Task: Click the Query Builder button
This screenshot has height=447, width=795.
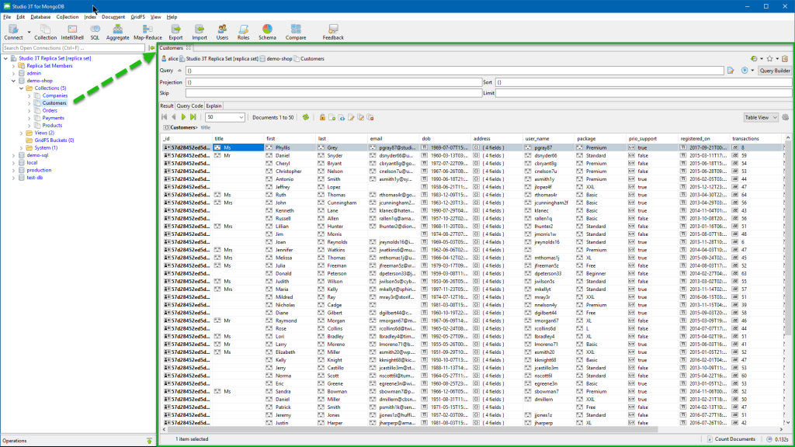Action: (775, 71)
